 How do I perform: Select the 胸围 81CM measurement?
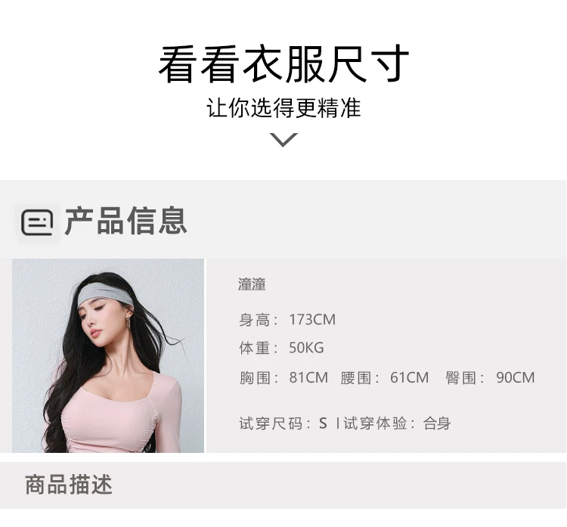click(x=283, y=377)
